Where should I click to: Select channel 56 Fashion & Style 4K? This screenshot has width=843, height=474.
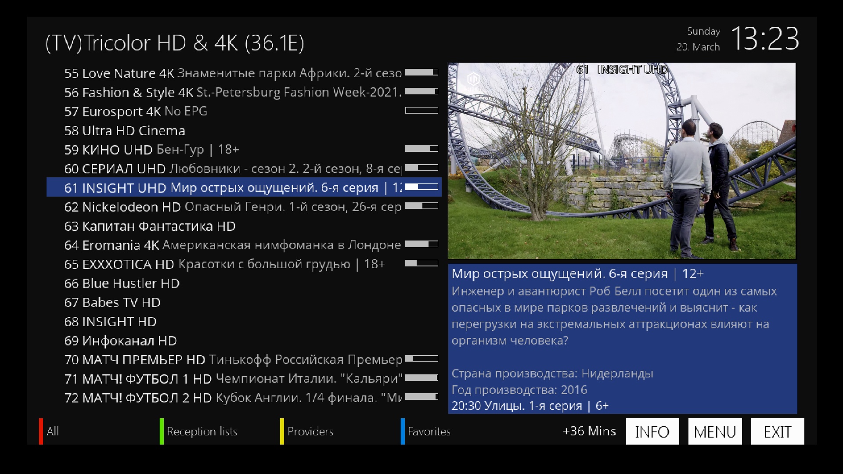244,92
